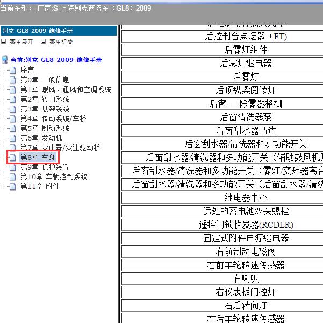Select the 右后转向灯 row
323x323 pixels.
pyautogui.click(x=222, y=305)
